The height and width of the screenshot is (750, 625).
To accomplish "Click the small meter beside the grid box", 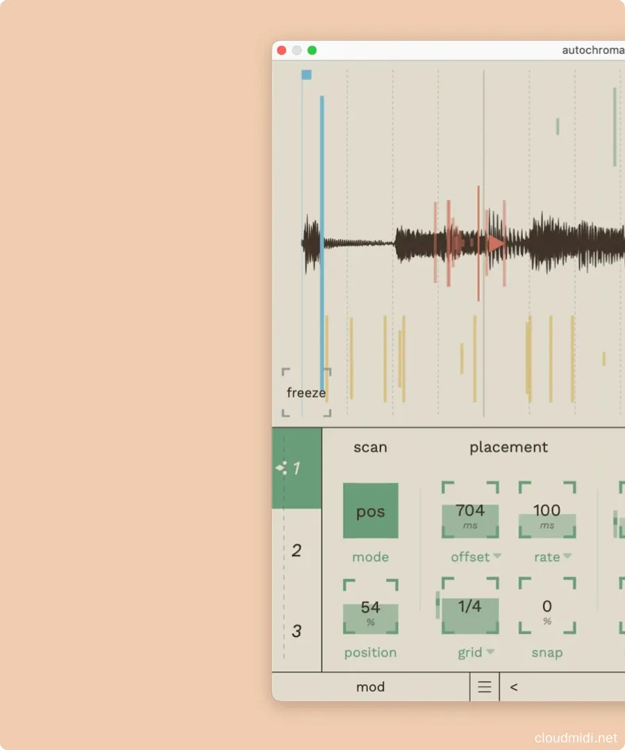I will [437, 604].
